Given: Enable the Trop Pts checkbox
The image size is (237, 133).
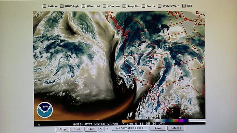Looking at the screenshot, I should (x=124, y=6).
